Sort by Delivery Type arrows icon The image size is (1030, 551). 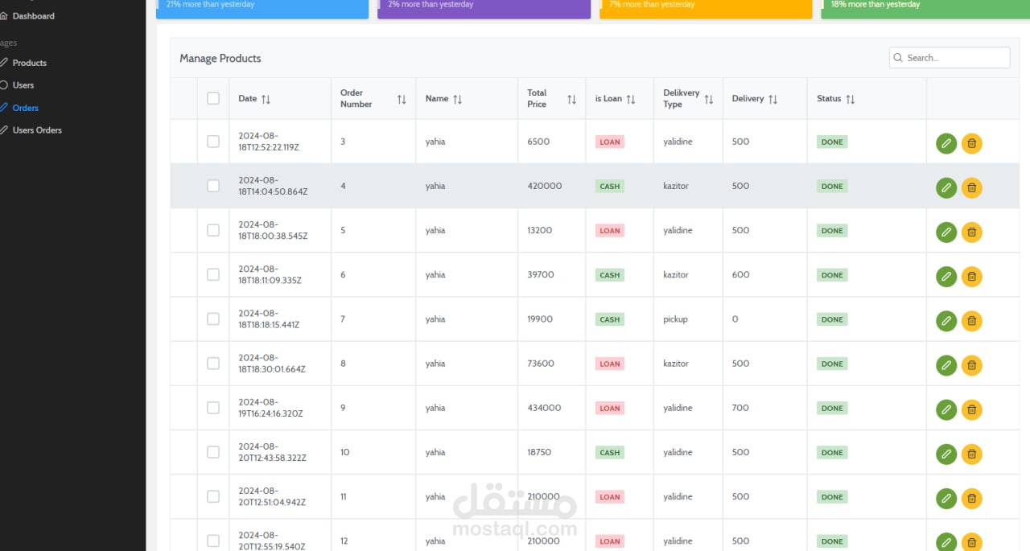pyautogui.click(x=709, y=99)
